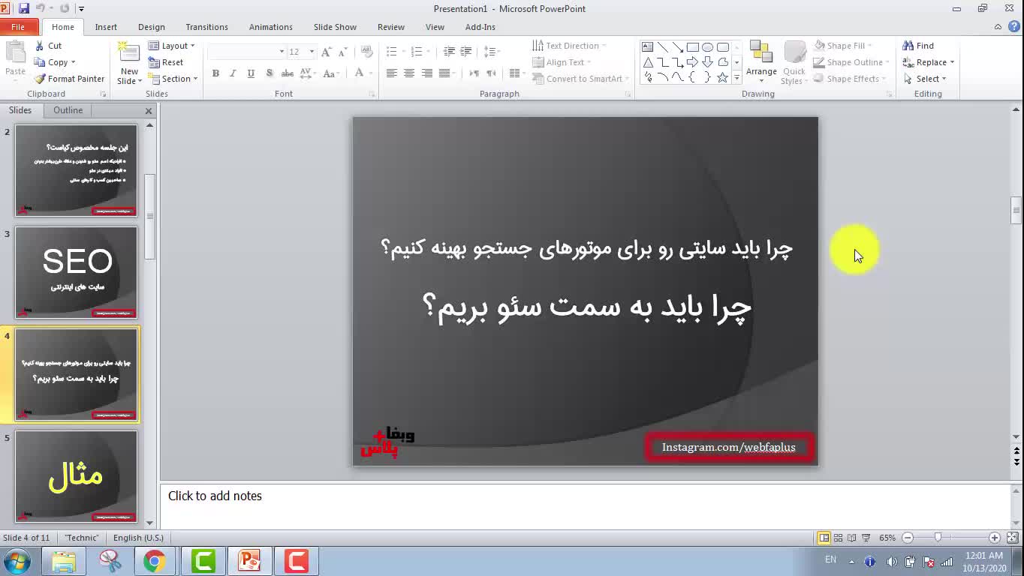The height and width of the screenshot is (576, 1024).
Task: Open the font size dropdown
Action: 312,52
